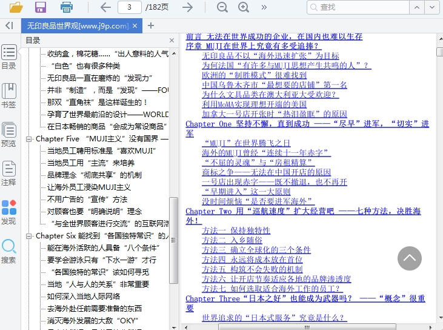
Task: Select 要学会游泳只有"下水一游"才行 entry
Action: click(102, 260)
